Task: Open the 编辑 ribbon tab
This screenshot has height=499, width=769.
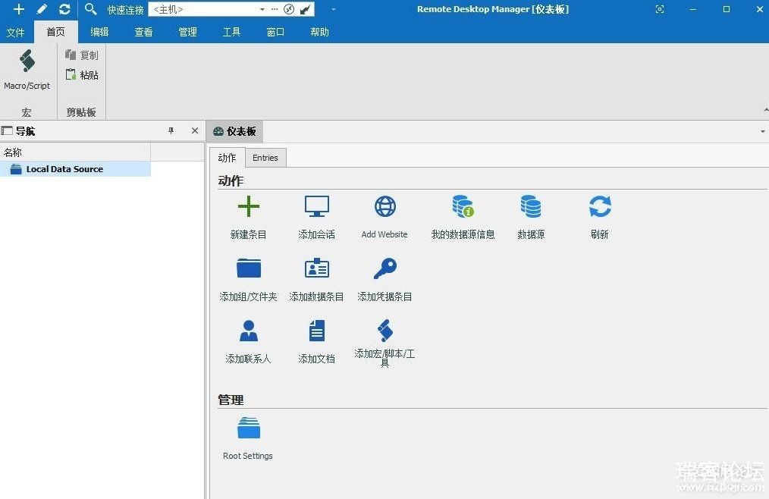Action: pyautogui.click(x=99, y=32)
